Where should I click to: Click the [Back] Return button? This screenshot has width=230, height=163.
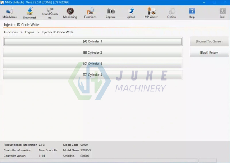(x=209, y=53)
